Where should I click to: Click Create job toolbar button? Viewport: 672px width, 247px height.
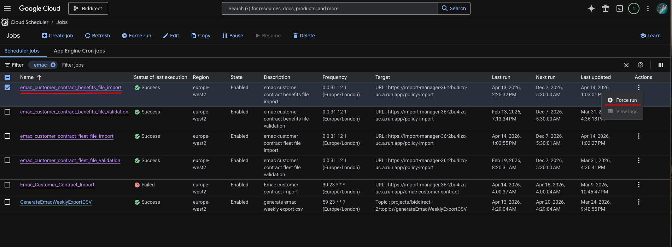point(57,36)
